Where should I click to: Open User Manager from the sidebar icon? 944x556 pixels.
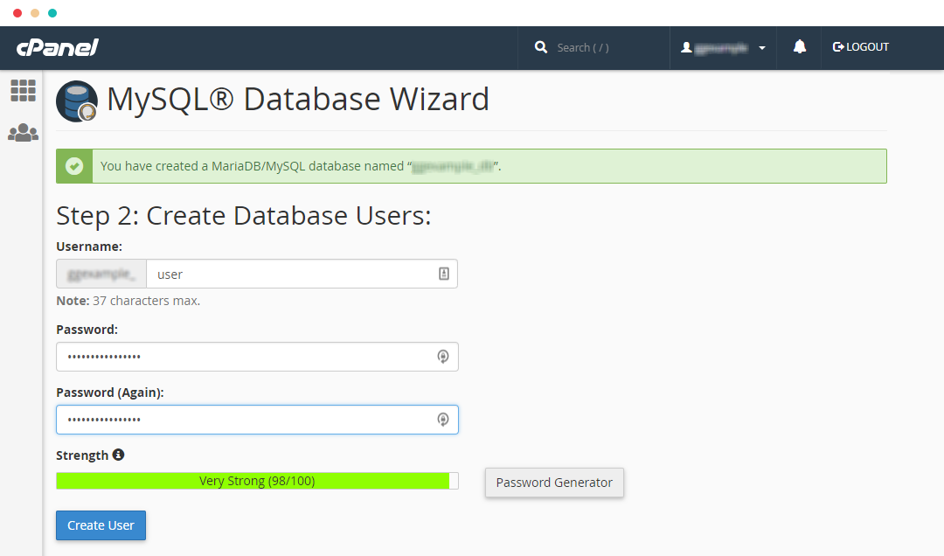click(x=23, y=132)
